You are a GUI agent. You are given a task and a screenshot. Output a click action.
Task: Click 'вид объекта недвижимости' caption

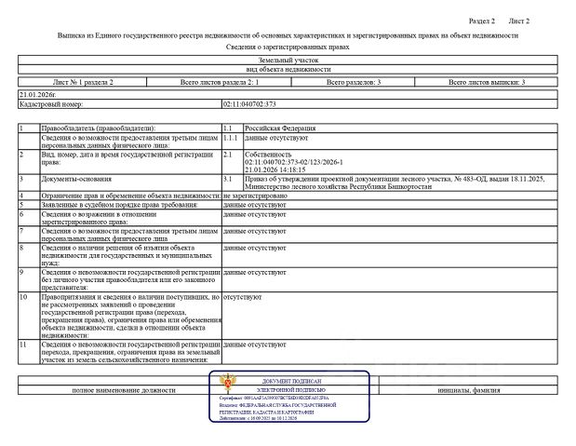(x=288, y=69)
